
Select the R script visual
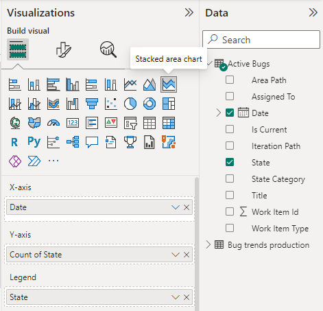pos(15,142)
